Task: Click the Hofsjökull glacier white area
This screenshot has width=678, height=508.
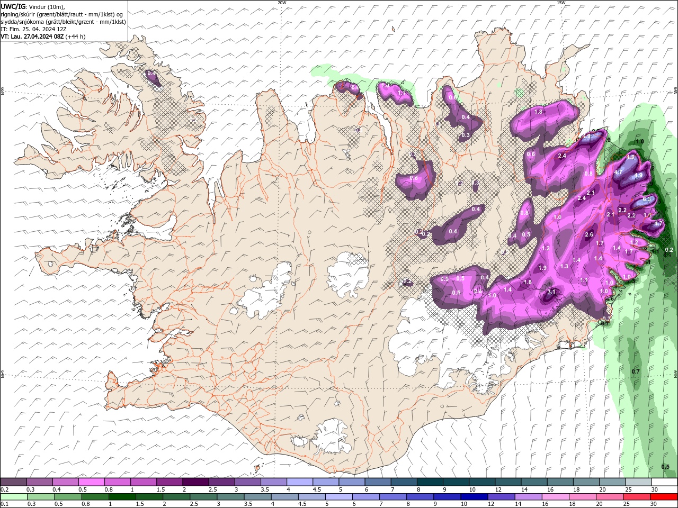Action: coord(349,275)
